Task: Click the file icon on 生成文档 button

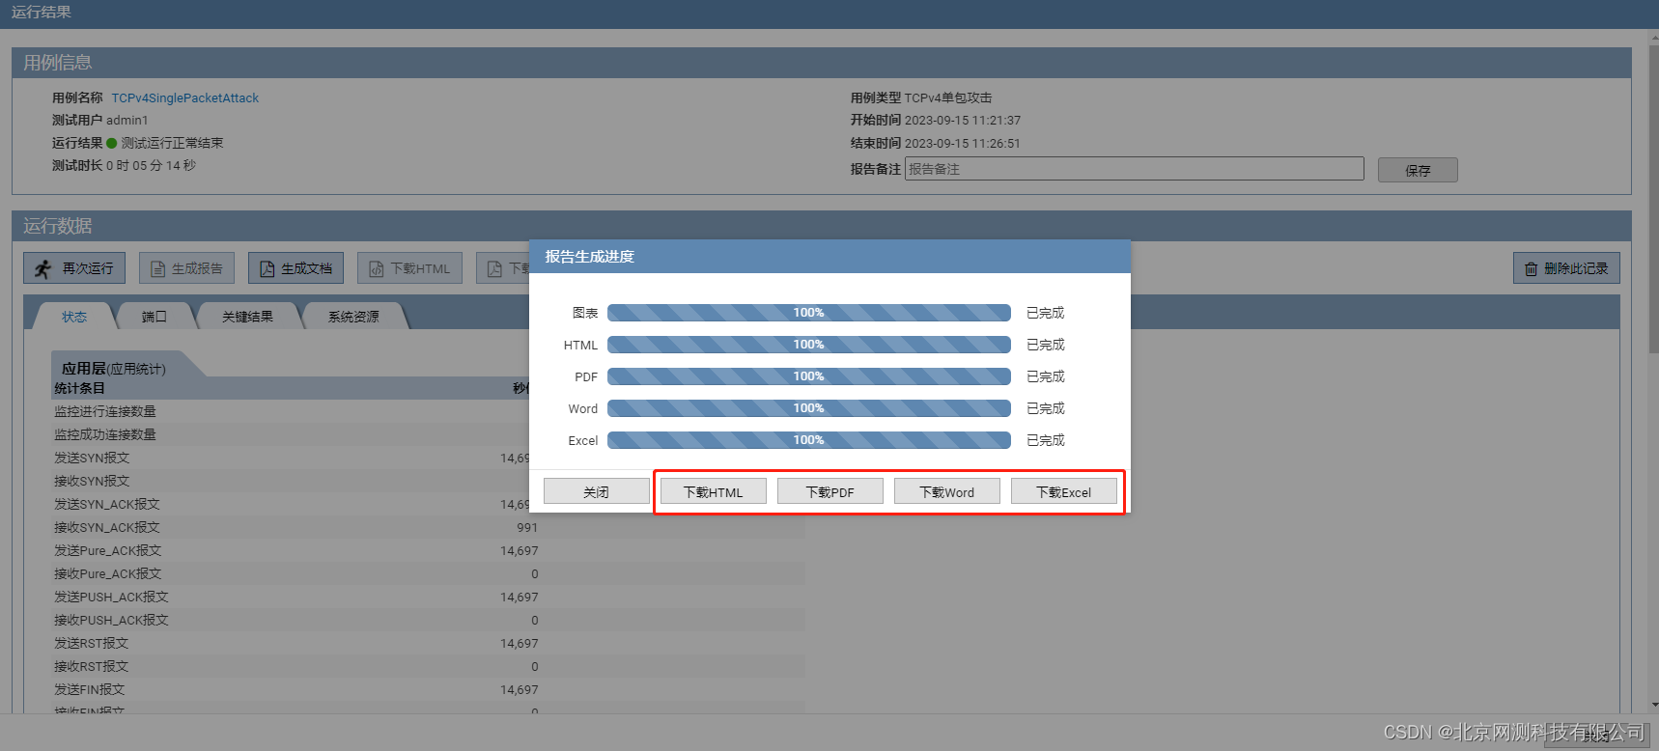Action: point(267,269)
